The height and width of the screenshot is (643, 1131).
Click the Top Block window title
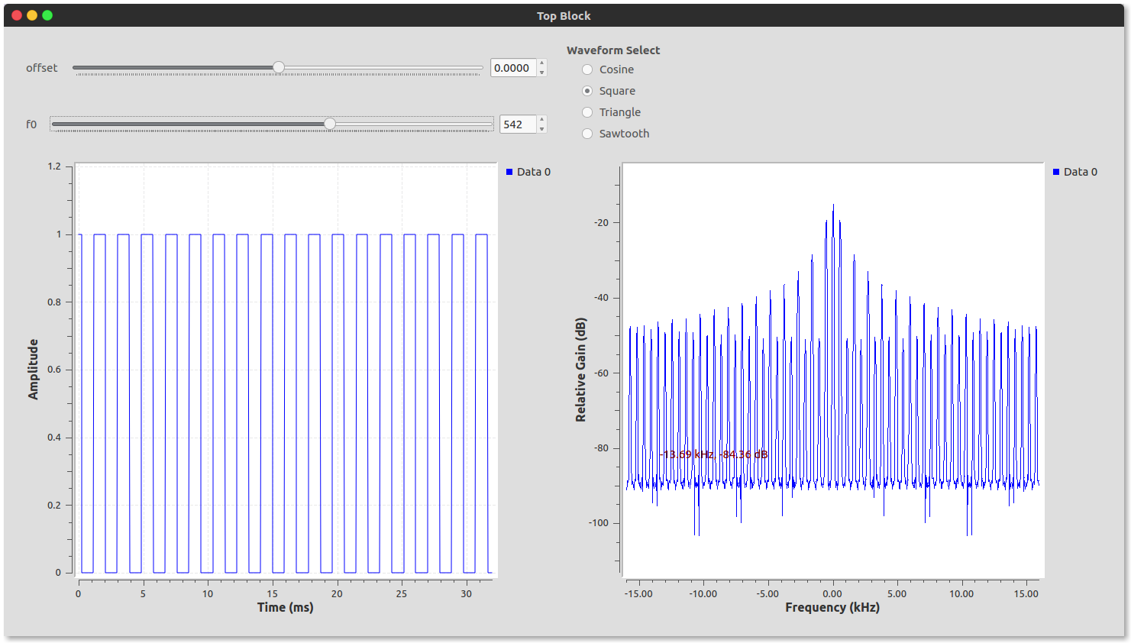click(564, 16)
